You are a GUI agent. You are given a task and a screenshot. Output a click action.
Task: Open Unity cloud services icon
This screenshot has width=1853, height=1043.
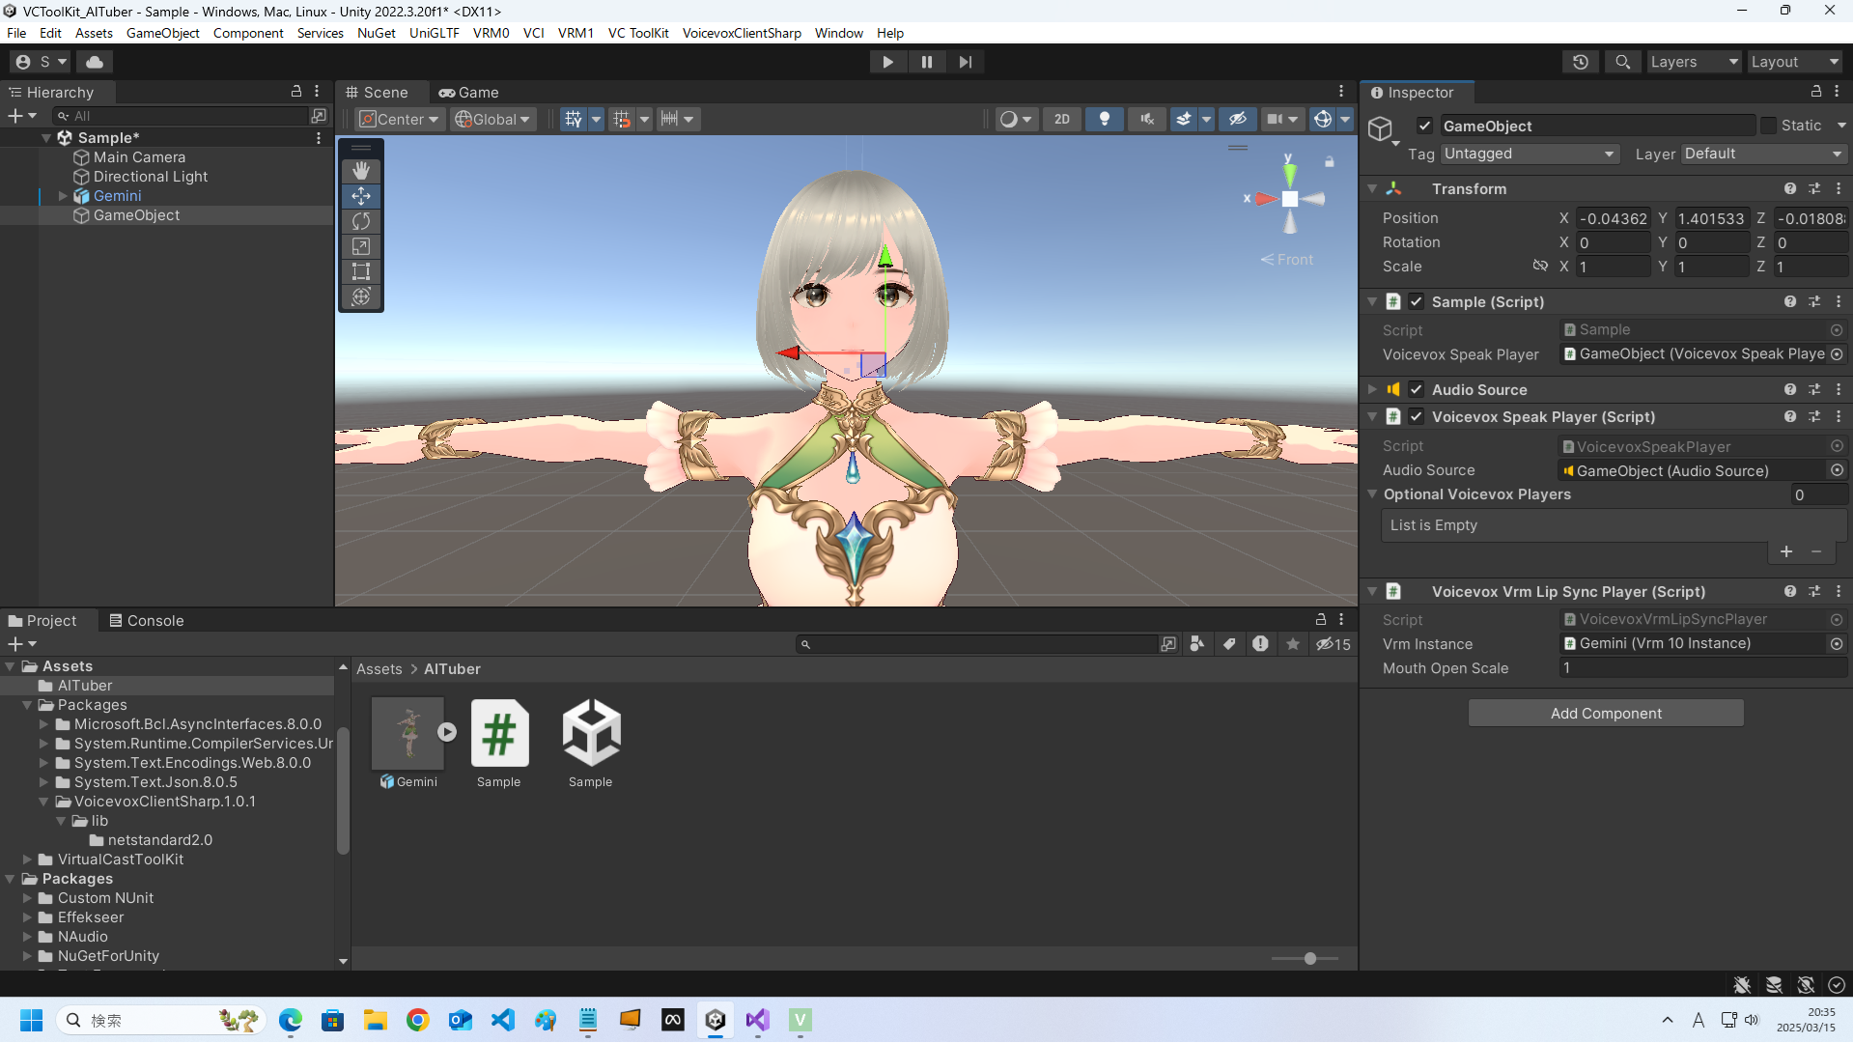click(95, 62)
